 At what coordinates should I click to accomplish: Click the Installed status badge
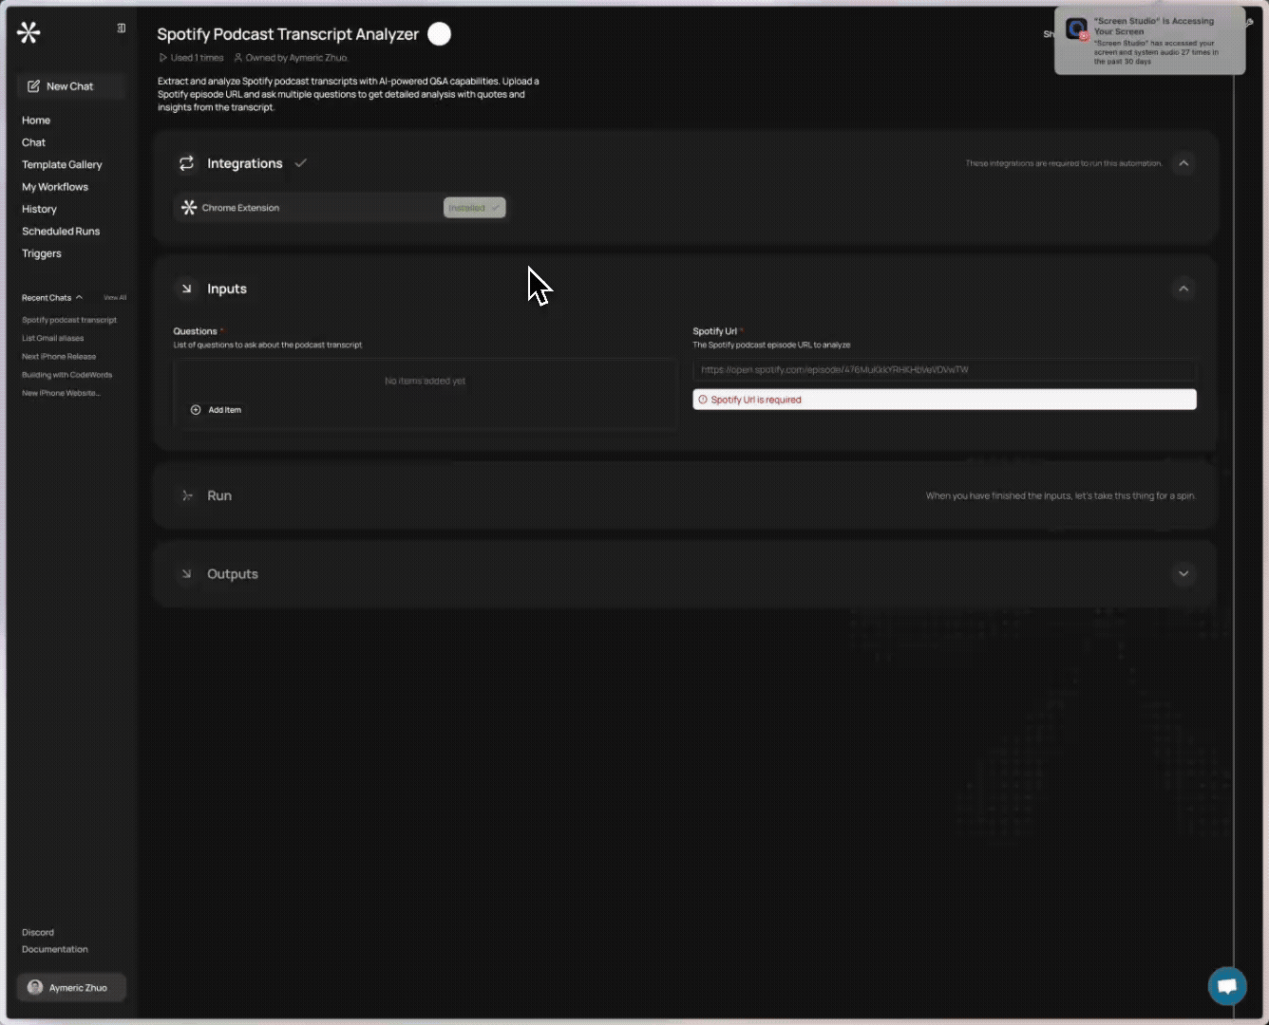pyautogui.click(x=474, y=208)
